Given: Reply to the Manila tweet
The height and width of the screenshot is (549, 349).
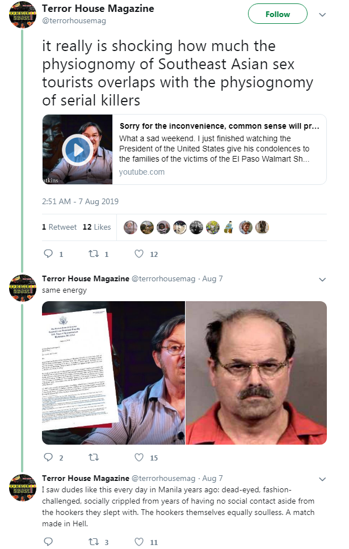Looking at the screenshot, I should (48, 541).
